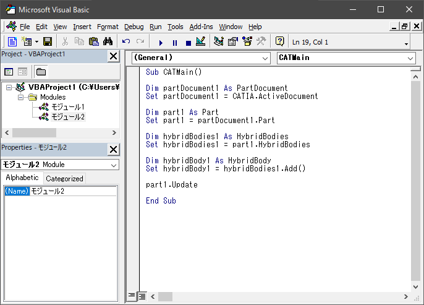Select モジュール2 in the project tree
424x305 pixels.
(x=68, y=117)
